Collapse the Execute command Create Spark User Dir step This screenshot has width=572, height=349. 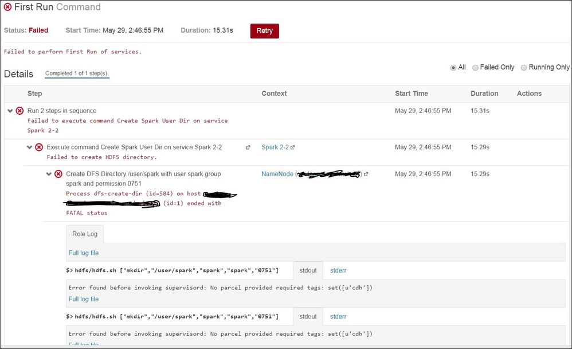[x=30, y=147]
